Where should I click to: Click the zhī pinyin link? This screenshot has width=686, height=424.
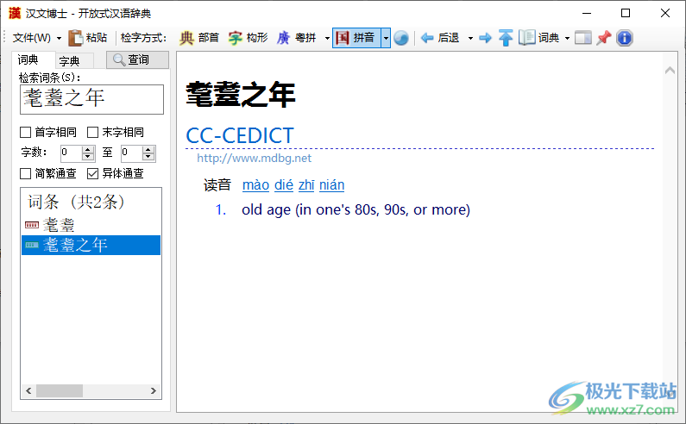pyautogui.click(x=306, y=185)
